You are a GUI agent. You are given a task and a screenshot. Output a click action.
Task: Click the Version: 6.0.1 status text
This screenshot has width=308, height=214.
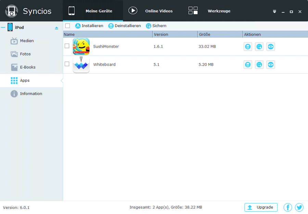coord(16,208)
